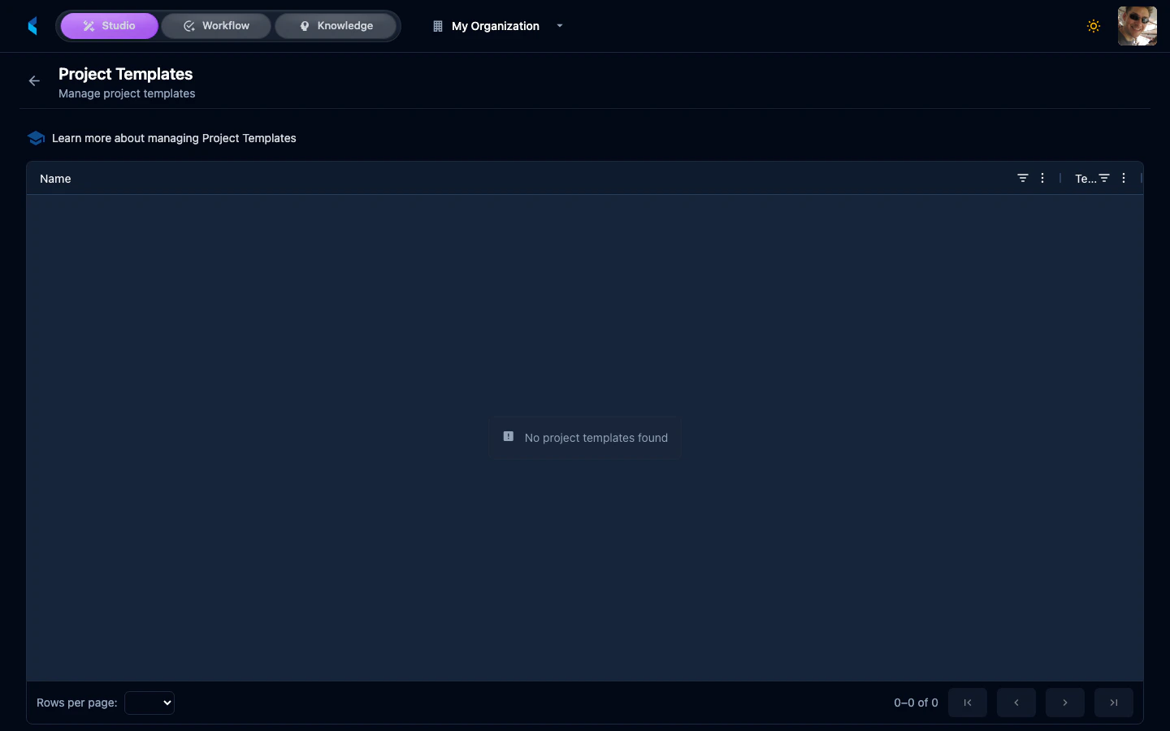The image size is (1170, 731).
Task: Click the learn more graduation cap icon
Action: [36, 137]
